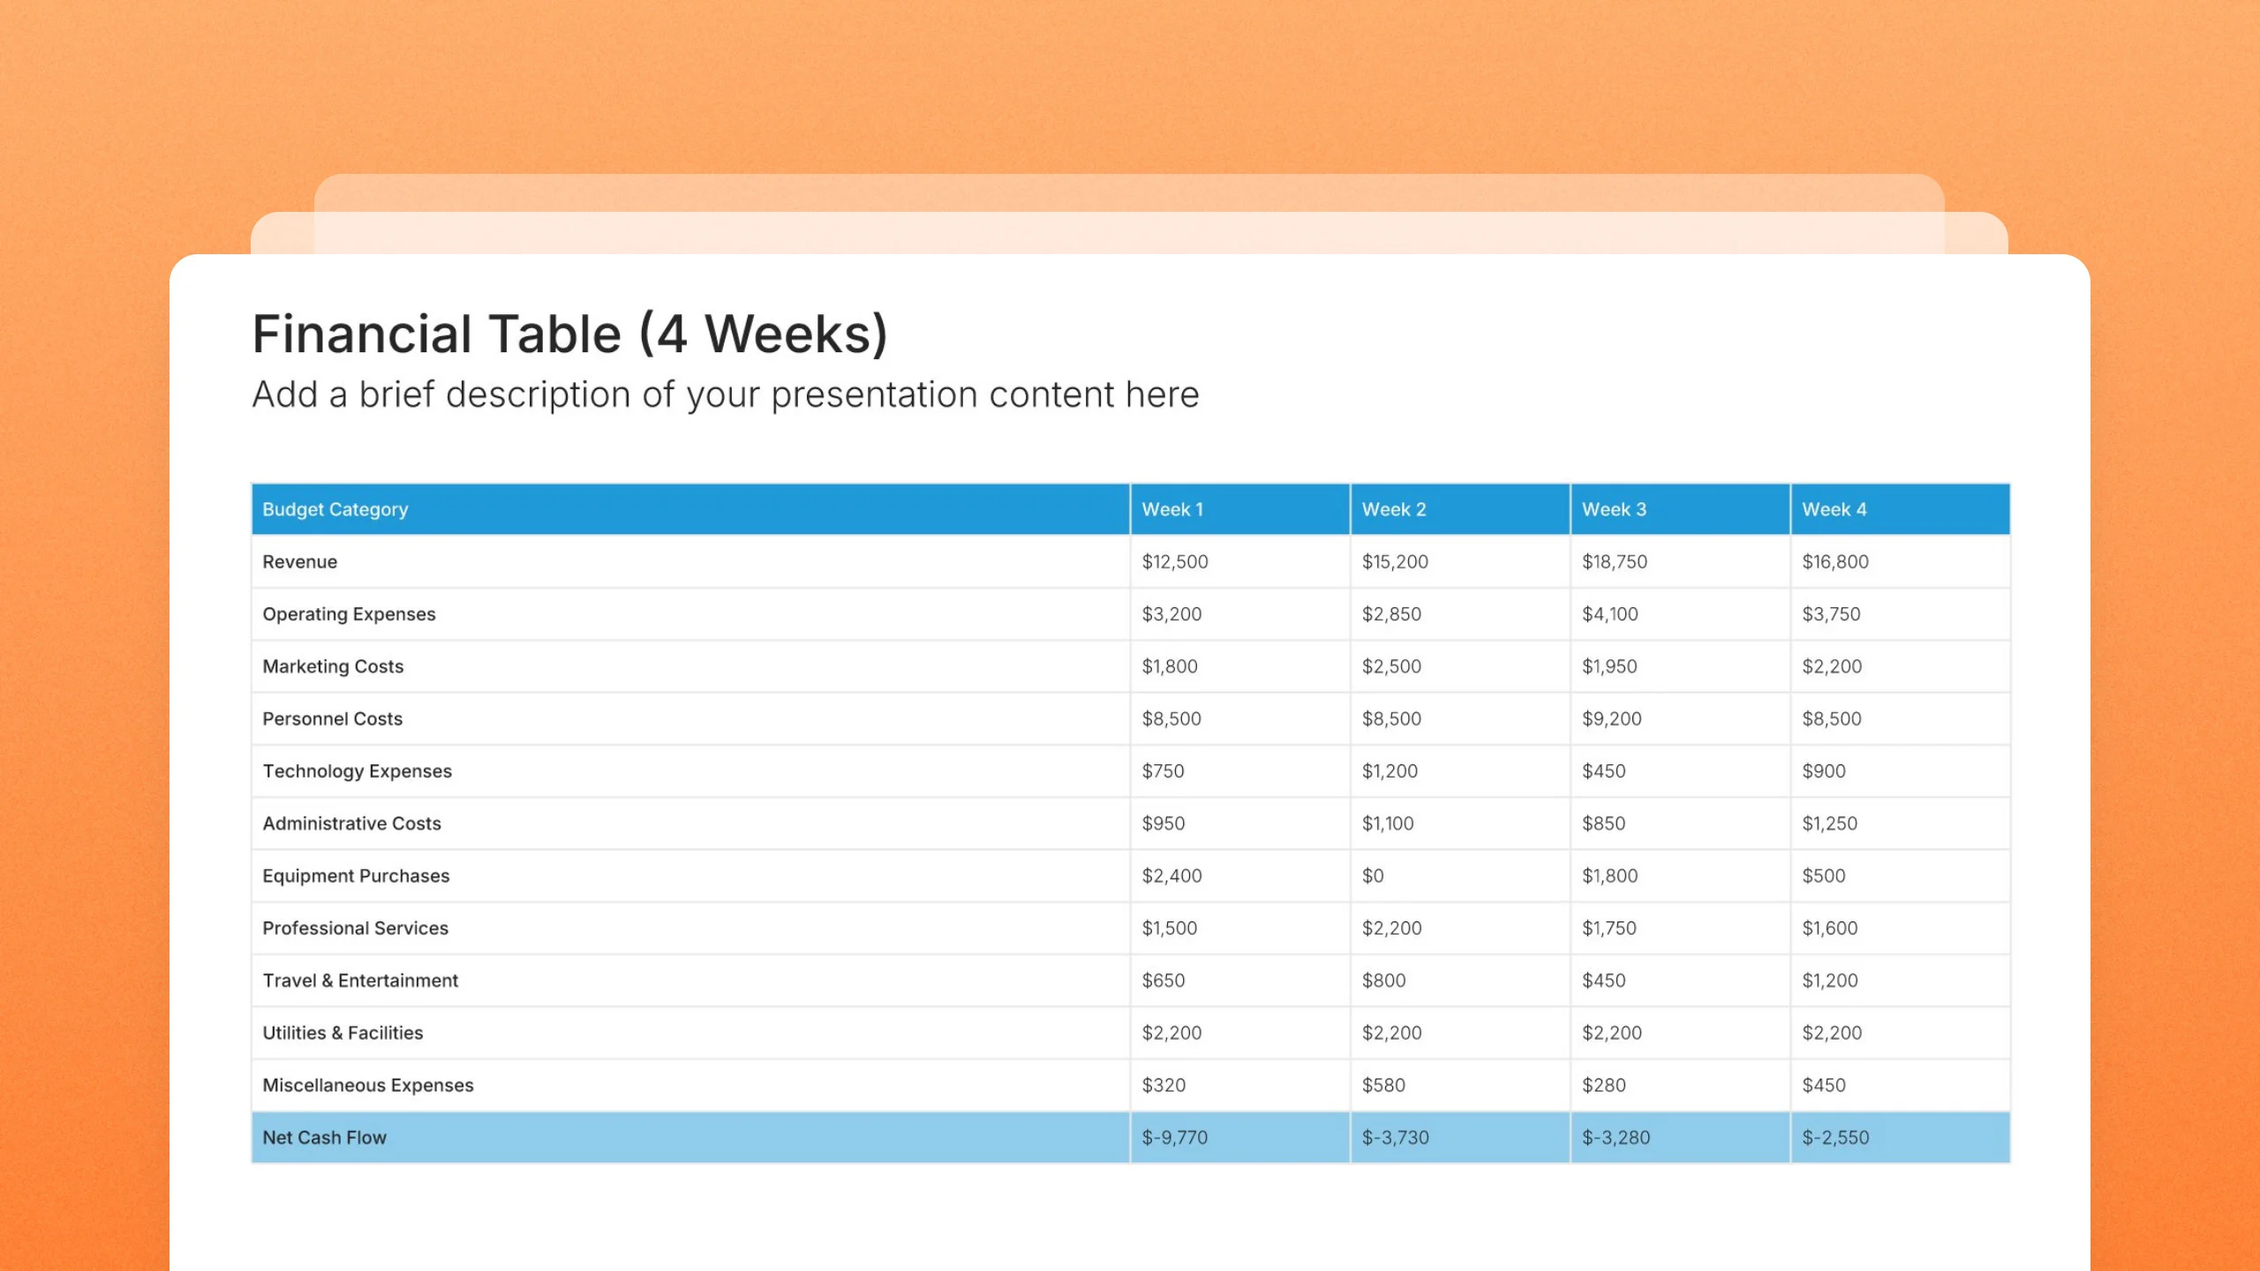Click Net Cash Flow Week 2 value $-3,730
The height and width of the screenshot is (1271, 2260).
tap(1395, 1138)
